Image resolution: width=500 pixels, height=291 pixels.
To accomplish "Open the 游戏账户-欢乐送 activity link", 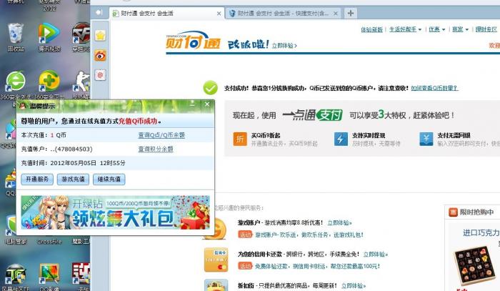I will tap(309, 235).
